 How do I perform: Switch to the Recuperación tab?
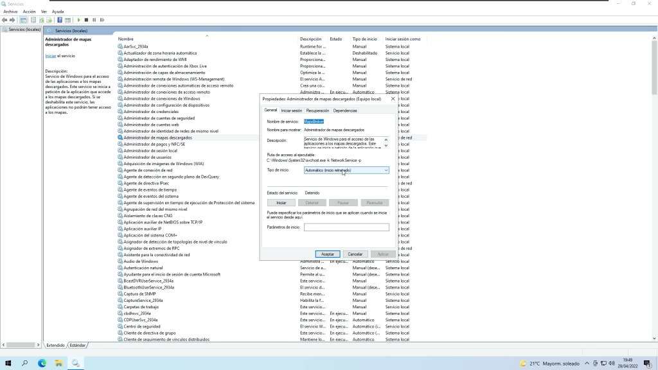click(317, 110)
